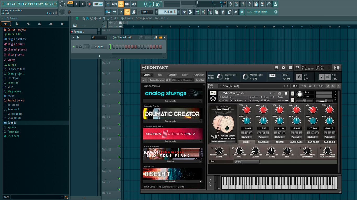Viewport: 357px width, 200px height.
Task: Open the plugin picker plug icon
Action: (x=223, y=12)
